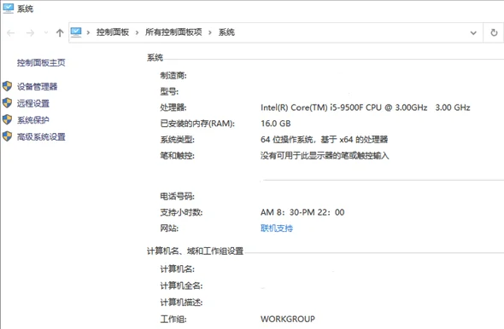
Task: Click the Back arrow navigation button
Action: click(11, 33)
